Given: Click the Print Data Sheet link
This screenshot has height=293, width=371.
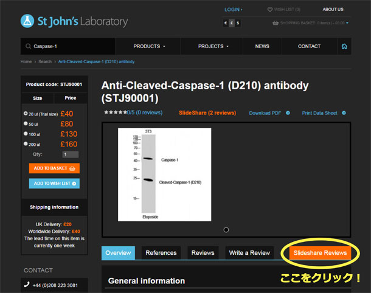Looking at the screenshot, I should click(319, 113).
